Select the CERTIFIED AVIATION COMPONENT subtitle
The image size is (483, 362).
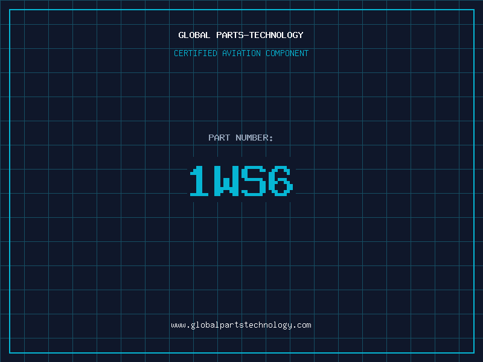click(x=241, y=53)
